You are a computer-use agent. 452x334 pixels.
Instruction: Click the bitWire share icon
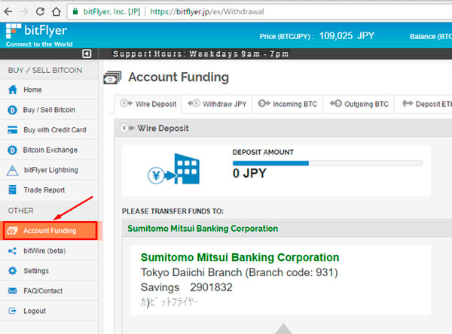[x=12, y=250]
